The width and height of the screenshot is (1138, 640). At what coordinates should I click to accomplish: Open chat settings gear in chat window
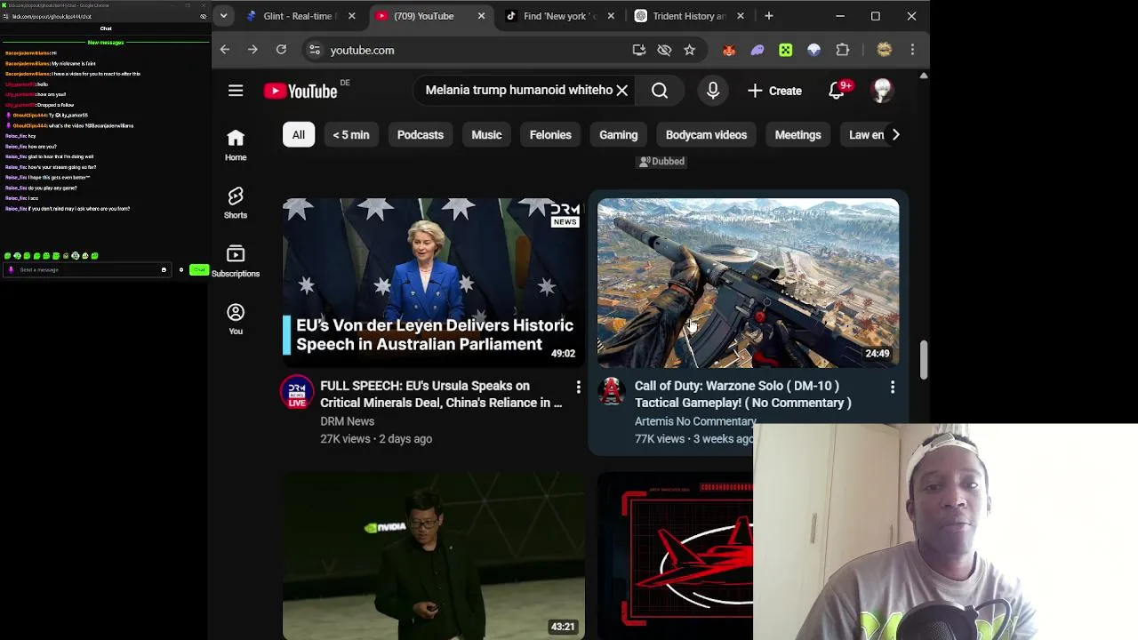[181, 269]
